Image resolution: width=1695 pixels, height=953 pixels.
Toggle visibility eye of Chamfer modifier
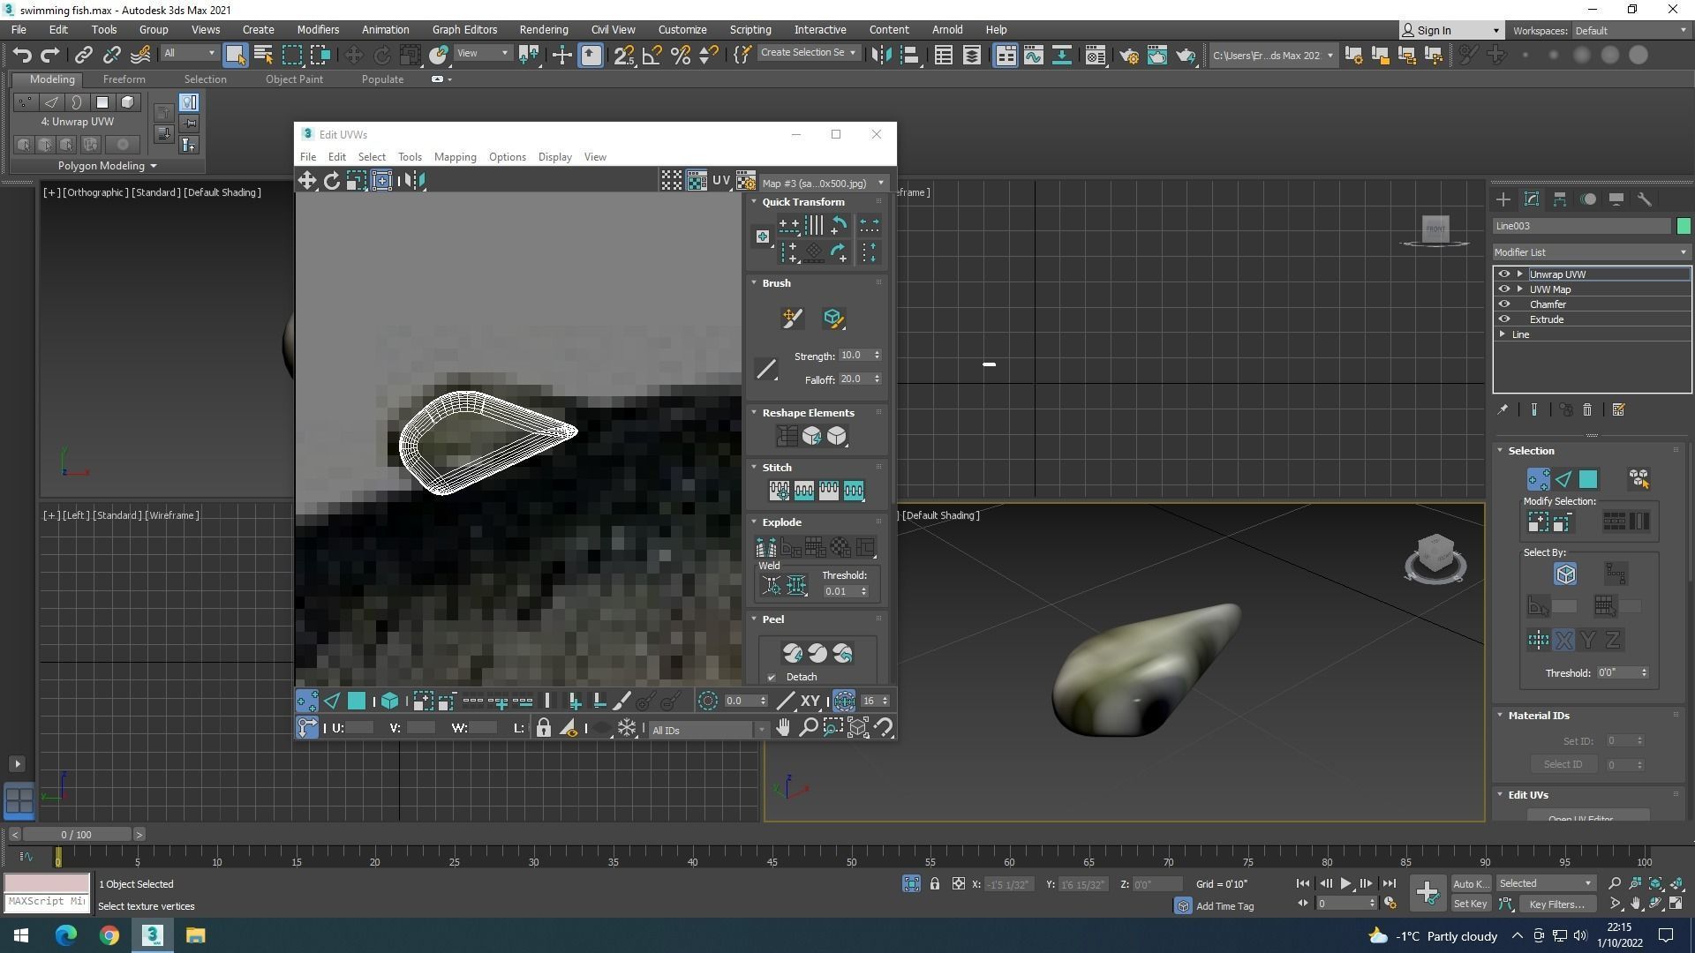tap(1503, 304)
